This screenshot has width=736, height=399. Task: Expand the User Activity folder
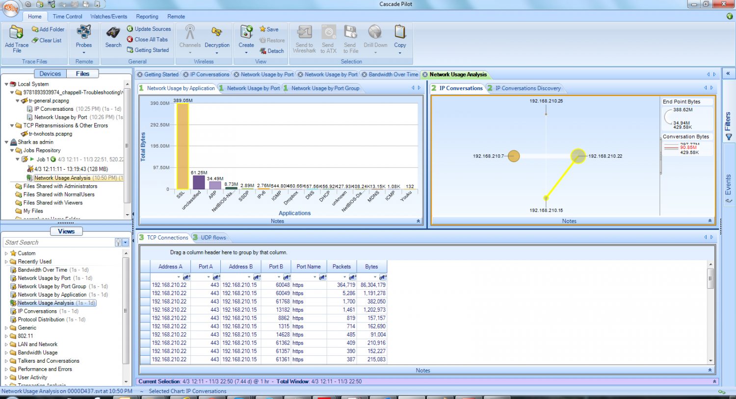[6, 377]
